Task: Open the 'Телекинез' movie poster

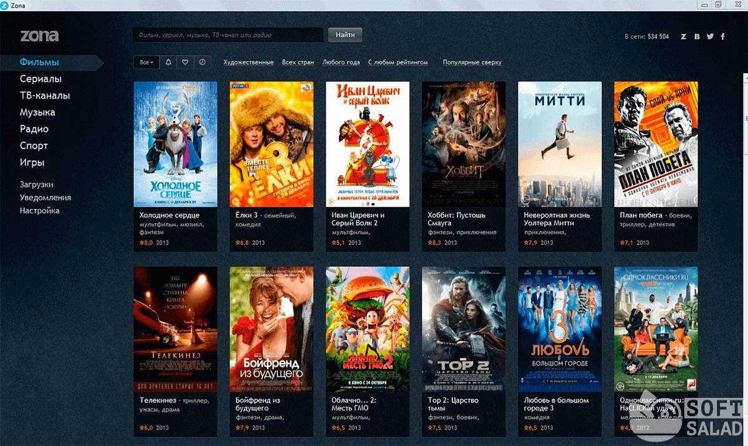Action: pos(175,329)
